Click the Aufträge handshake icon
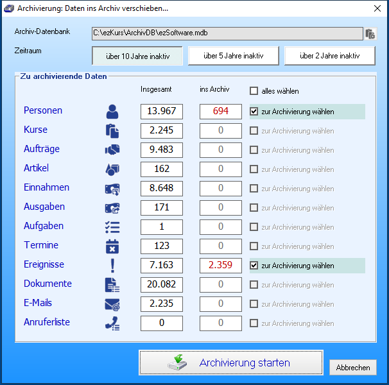This screenshot has width=389, height=385. point(112,150)
